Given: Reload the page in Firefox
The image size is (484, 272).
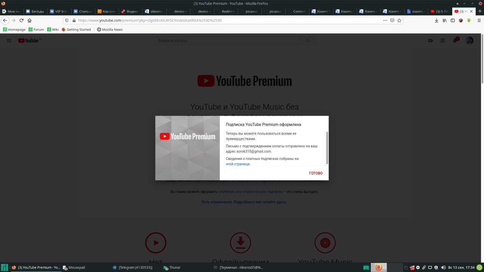Looking at the screenshot, I should click(x=22, y=20).
